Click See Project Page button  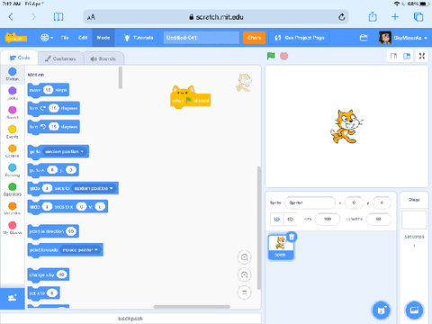[299, 38]
